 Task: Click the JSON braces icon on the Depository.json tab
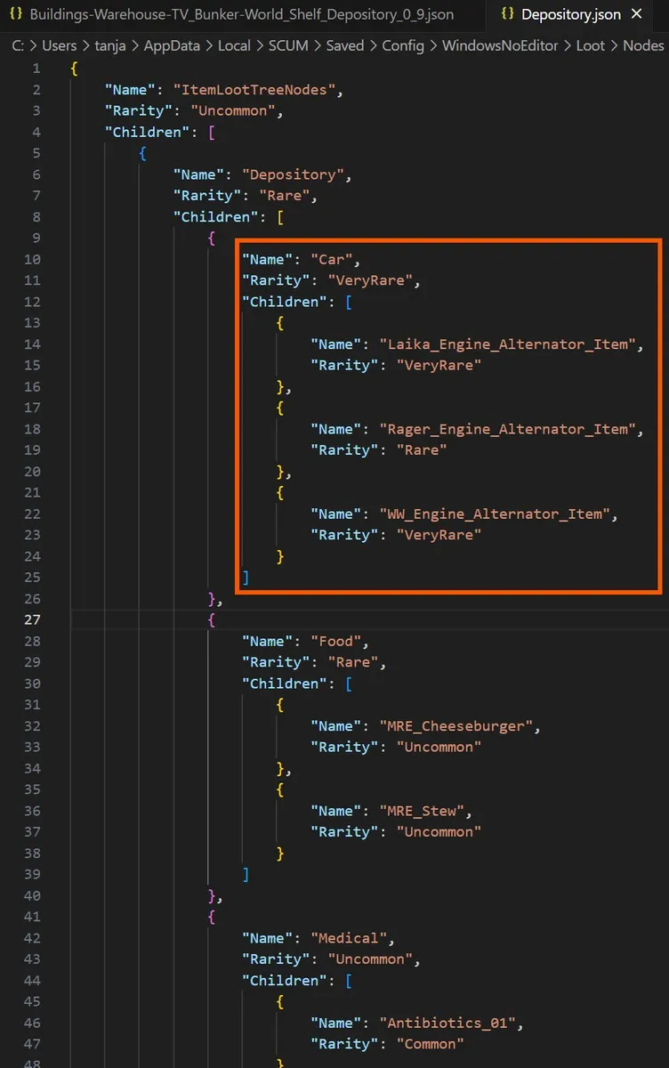coord(507,14)
